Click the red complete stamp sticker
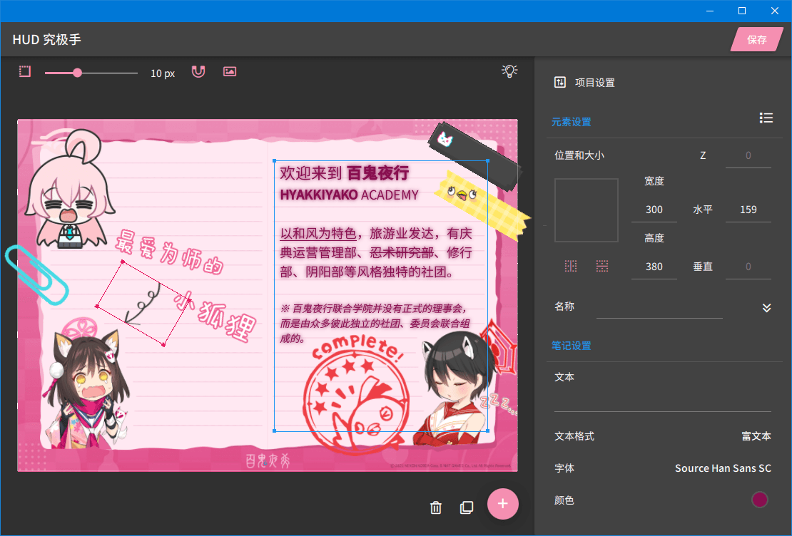 [357, 393]
